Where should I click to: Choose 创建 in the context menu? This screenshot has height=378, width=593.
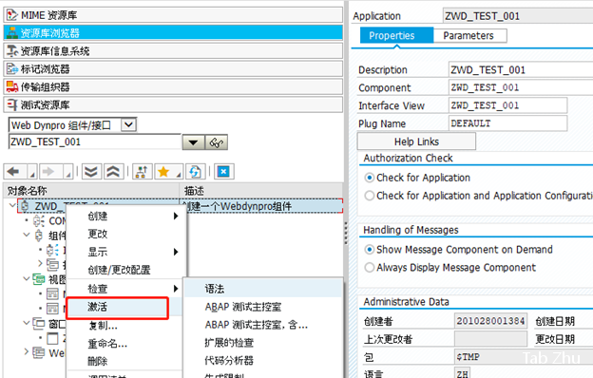[x=126, y=216]
